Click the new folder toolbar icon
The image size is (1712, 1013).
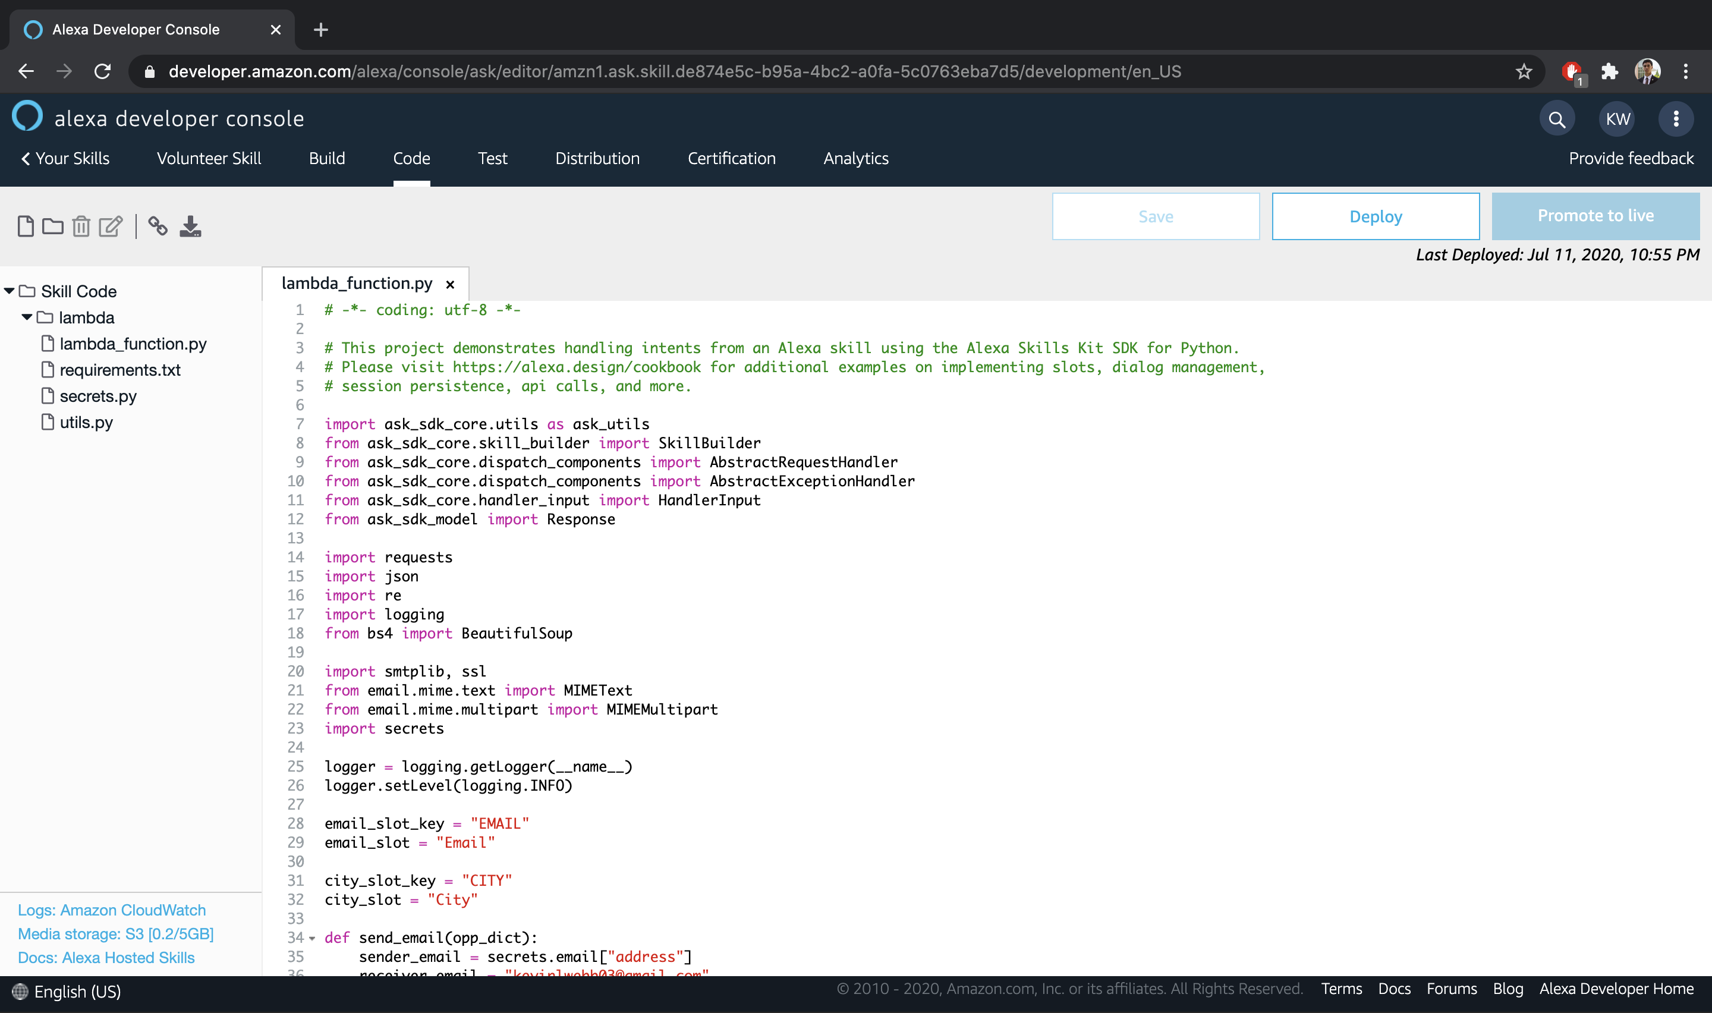tap(52, 226)
